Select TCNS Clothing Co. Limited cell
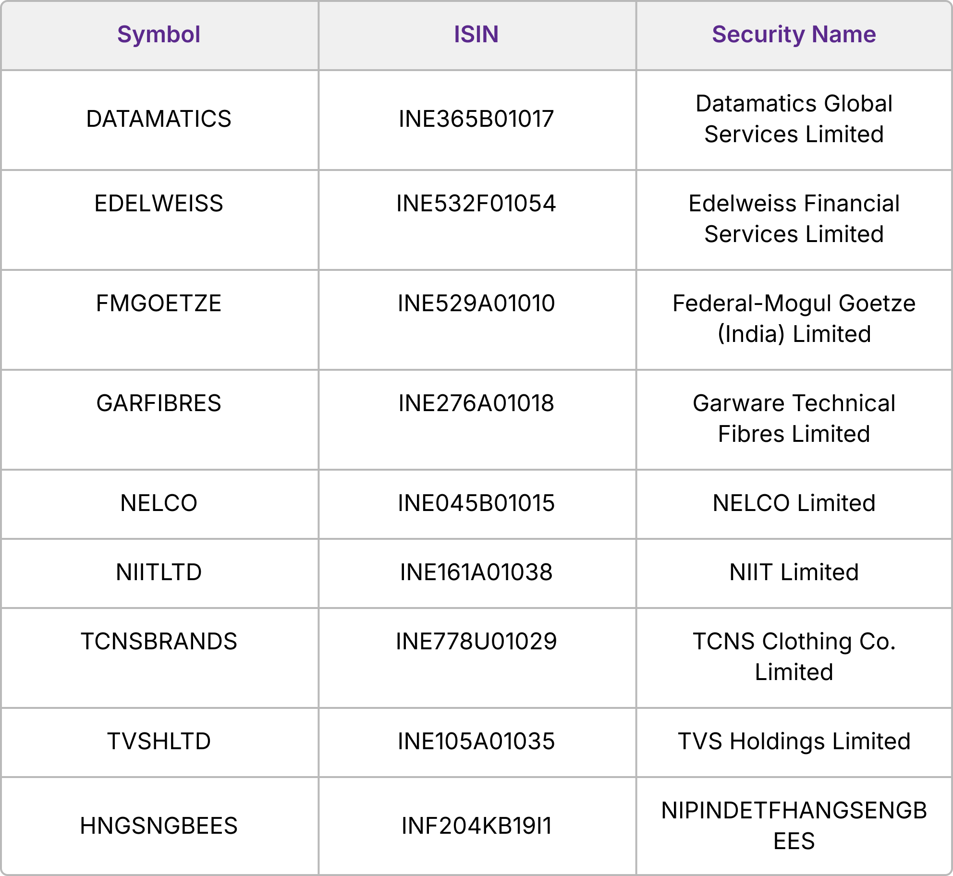953x876 pixels. tap(794, 657)
